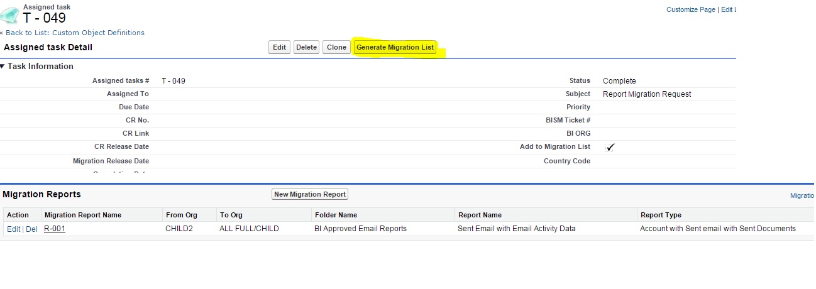The width and height of the screenshot is (816, 289).
Task: Clone the T - 049 task
Action: [x=336, y=47]
